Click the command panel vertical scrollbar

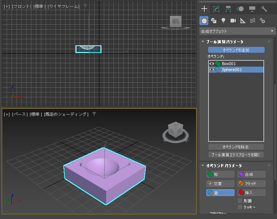275,133
